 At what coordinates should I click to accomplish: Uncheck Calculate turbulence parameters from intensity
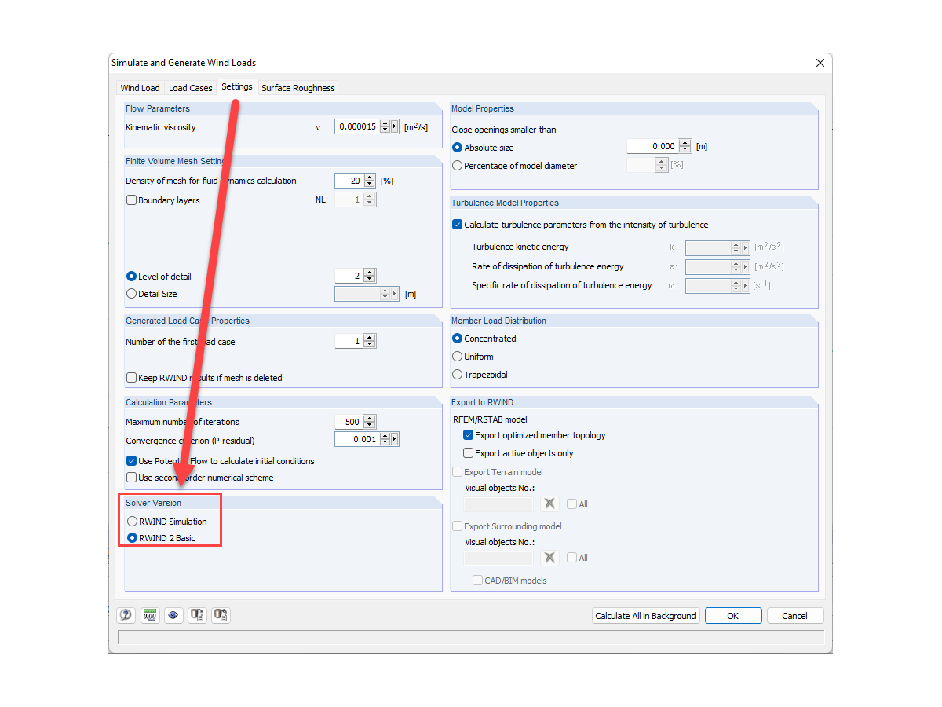point(458,225)
